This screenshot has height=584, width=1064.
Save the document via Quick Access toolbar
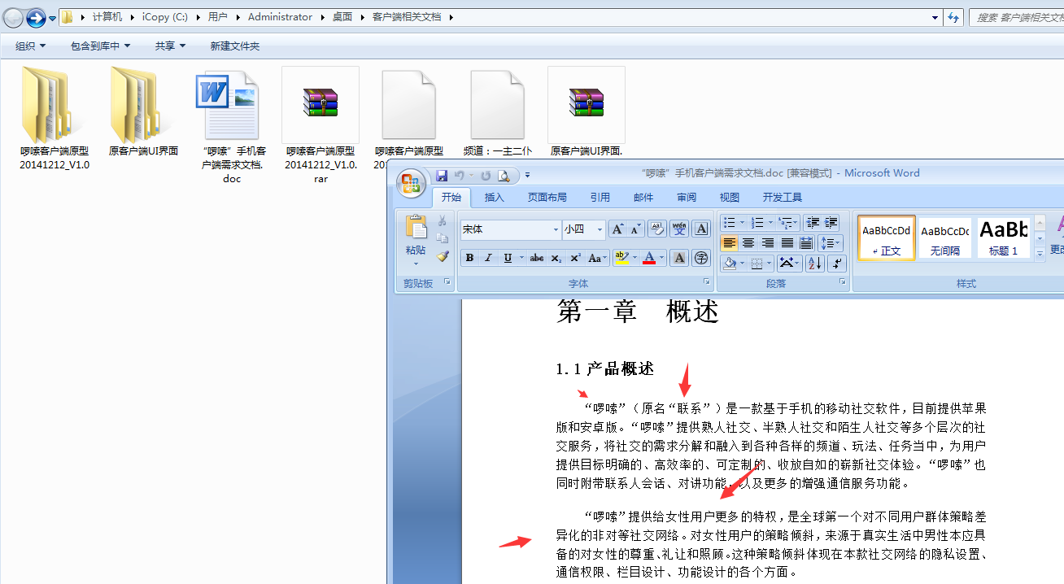tap(442, 175)
